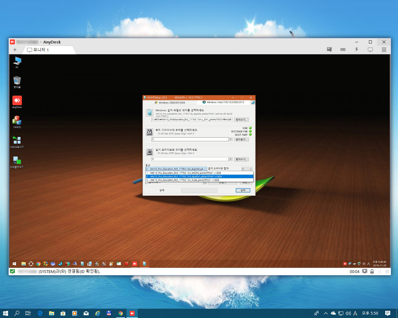Open the remote AnyDesk desktop shortcut
Viewport: 398px width, 318px height.
click(x=17, y=102)
